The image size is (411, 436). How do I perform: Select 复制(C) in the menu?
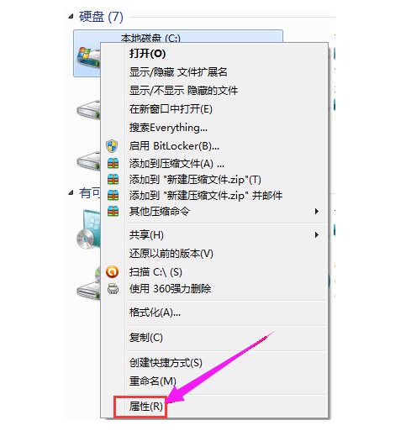146,338
